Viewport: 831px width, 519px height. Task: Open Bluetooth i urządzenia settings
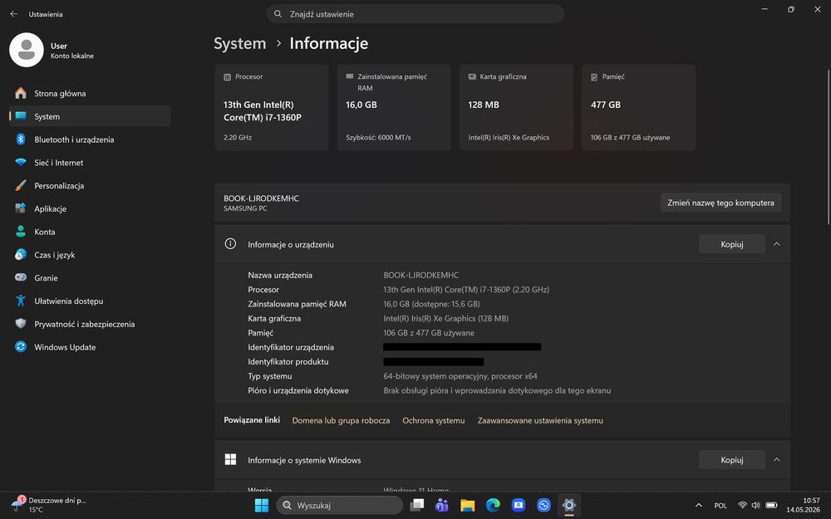point(90,140)
